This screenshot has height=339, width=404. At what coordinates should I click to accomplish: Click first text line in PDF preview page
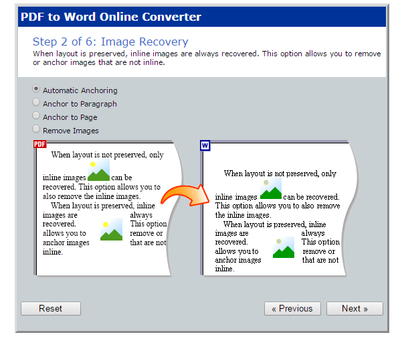click(x=107, y=155)
